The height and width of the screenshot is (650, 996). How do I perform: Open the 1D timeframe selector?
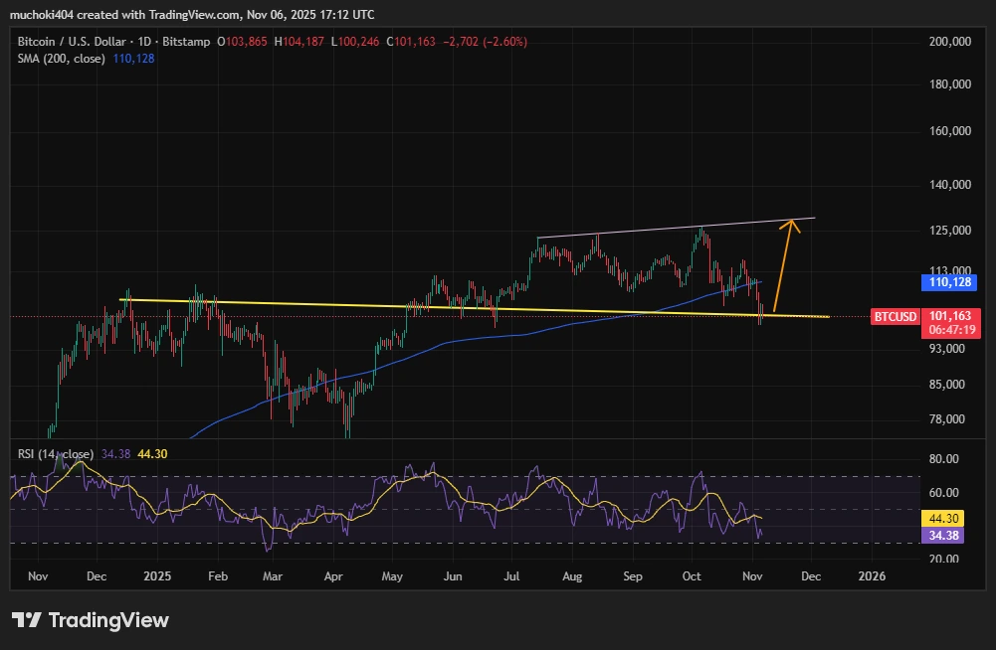[x=145, y=43]
